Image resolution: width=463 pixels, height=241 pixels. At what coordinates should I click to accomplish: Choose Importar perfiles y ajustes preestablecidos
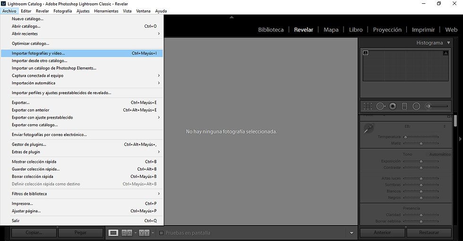click(82, 93)
